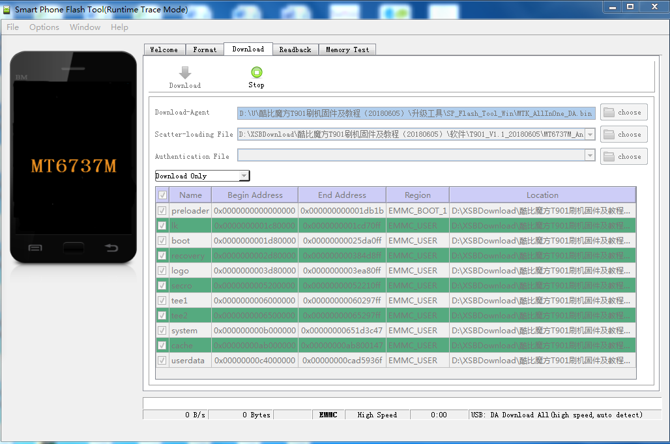Image resolution: width=670 pixels, height=444 pixels.
Task: Expand the Scatter-loading File dropdown
Action: coord(590,135)
